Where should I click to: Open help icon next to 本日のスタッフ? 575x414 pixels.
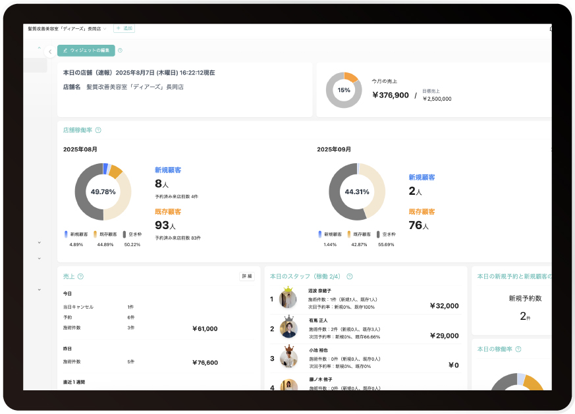click(350, 276)
